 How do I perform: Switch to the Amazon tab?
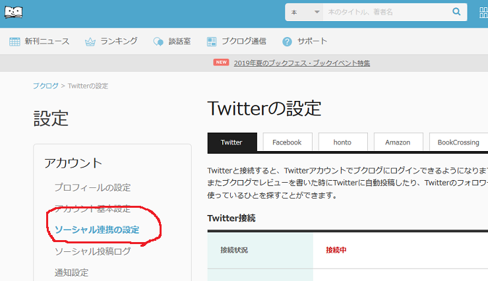point(398,142)
